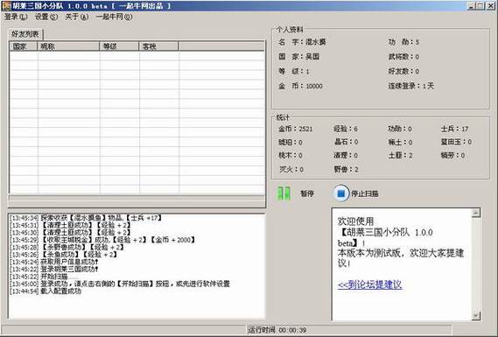
Task: Click statistic 金币:2521
Action: pos(296,129)
